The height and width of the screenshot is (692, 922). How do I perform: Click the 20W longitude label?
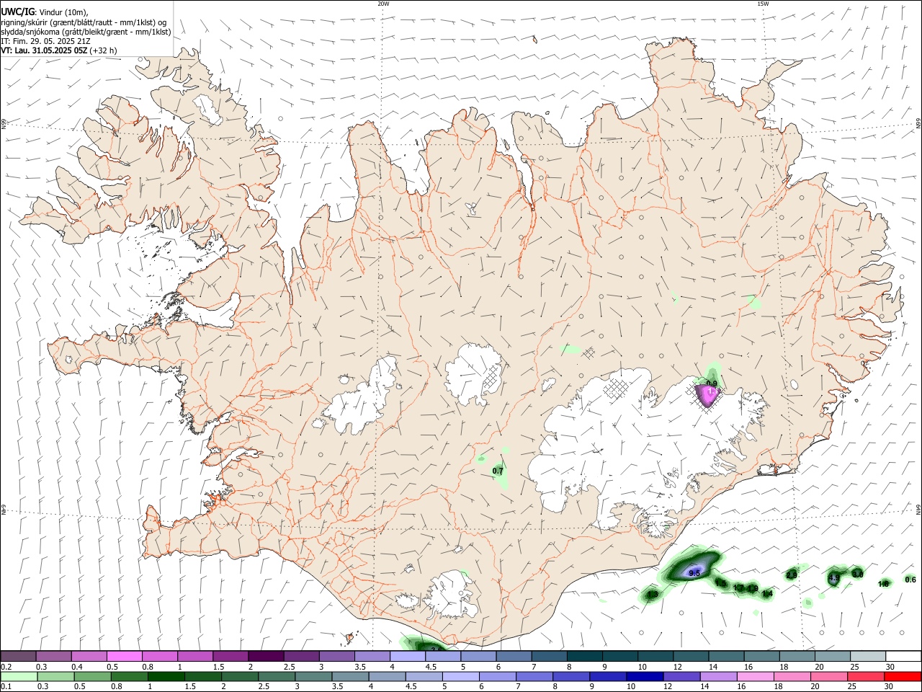[383, 4]
